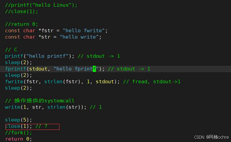This screenshot has height=142, width=231.
Task: Click the CSDN author watermark text
Action: (211, 137)
